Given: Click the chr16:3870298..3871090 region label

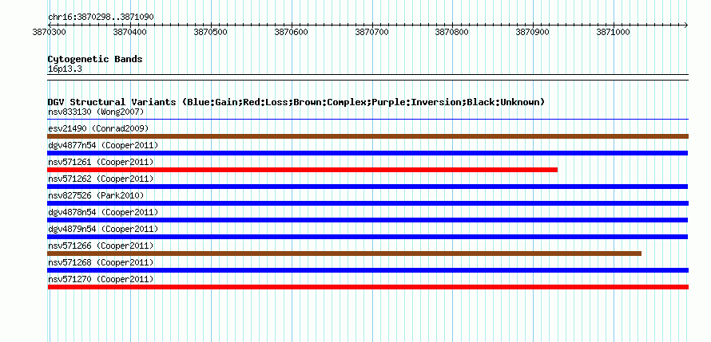Looking at the screenshot, I should click(x=101, y=17).
